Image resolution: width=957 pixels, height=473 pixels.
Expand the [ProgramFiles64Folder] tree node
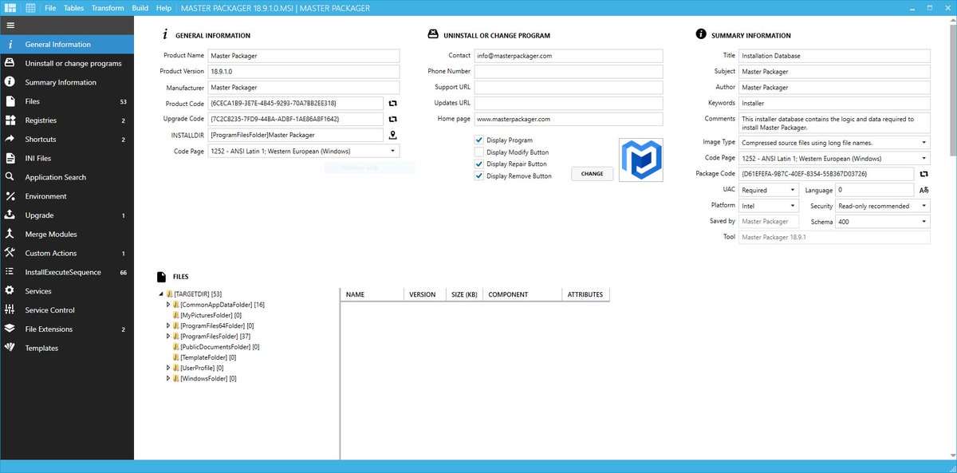click(x=168, y=325)
